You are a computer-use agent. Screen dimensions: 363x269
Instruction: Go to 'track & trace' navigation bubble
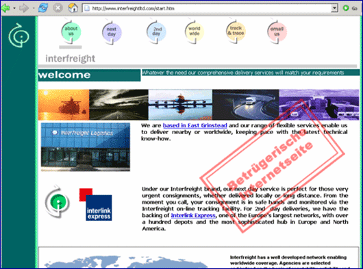coord(236,31)
